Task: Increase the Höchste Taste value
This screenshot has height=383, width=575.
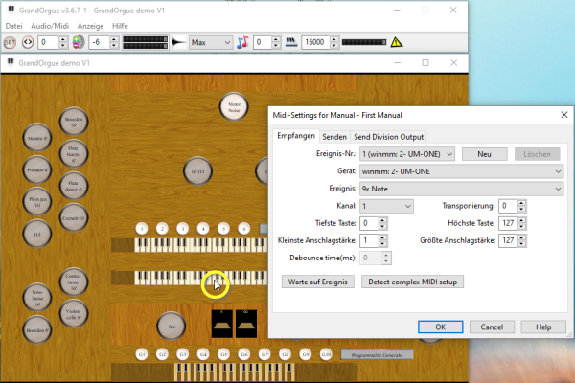Action: (522, 220)
